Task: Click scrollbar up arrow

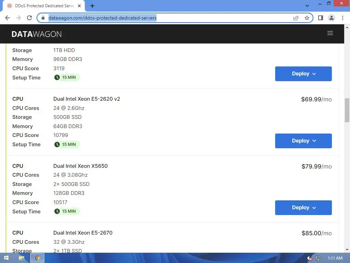Action: [347, 27]
